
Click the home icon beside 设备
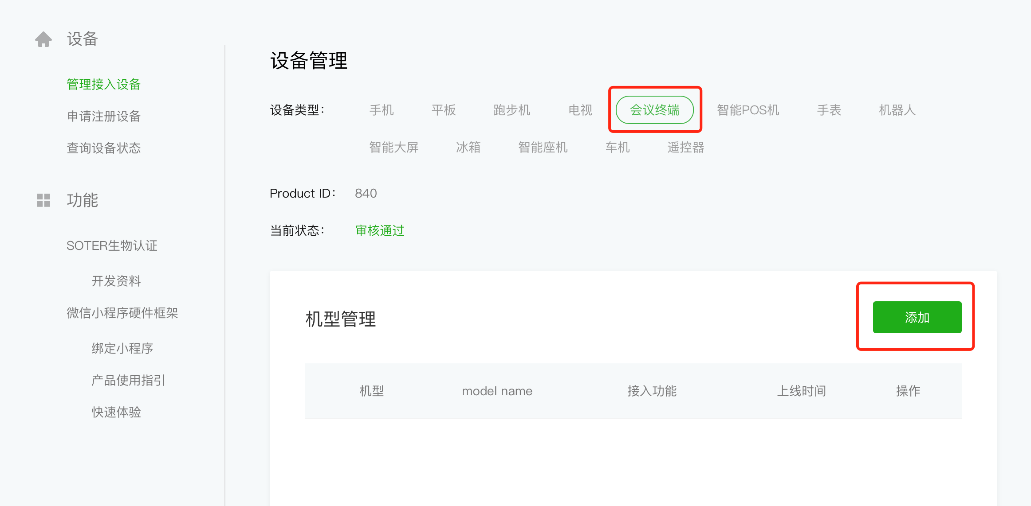pos(43,39)
